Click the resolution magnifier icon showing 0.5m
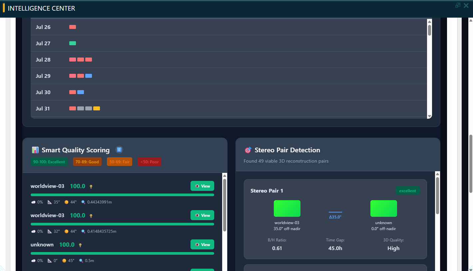Viewport: 473px width, 271px height. click(81, 261)
